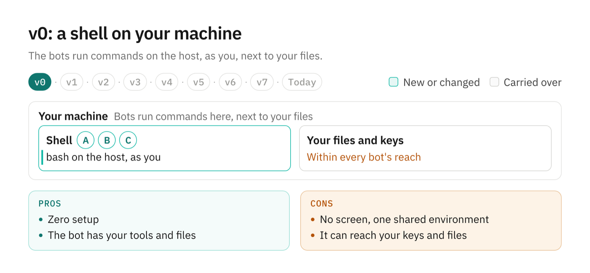Click bot B badge in Shell card
Viewport: 590px width, 273px height.
click(107, 140)
